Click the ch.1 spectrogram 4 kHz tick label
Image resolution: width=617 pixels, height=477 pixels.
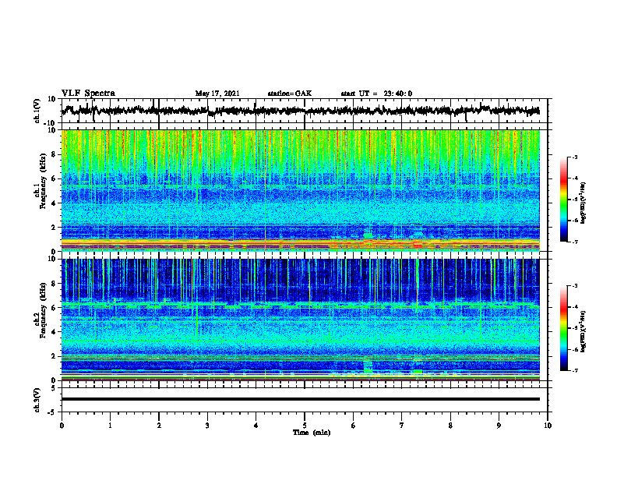[x=54, y=203]
